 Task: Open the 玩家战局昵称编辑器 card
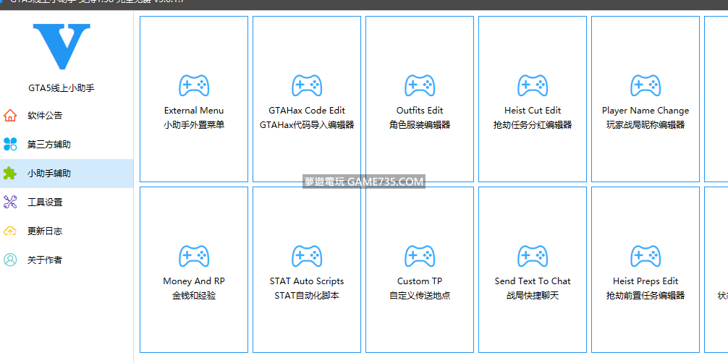click(646, 99)
